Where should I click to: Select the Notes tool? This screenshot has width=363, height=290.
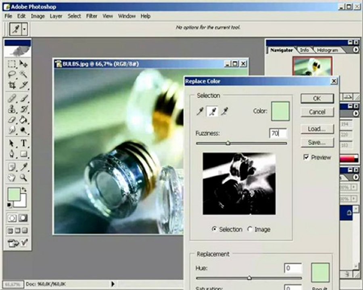click(x=12, y=167)
